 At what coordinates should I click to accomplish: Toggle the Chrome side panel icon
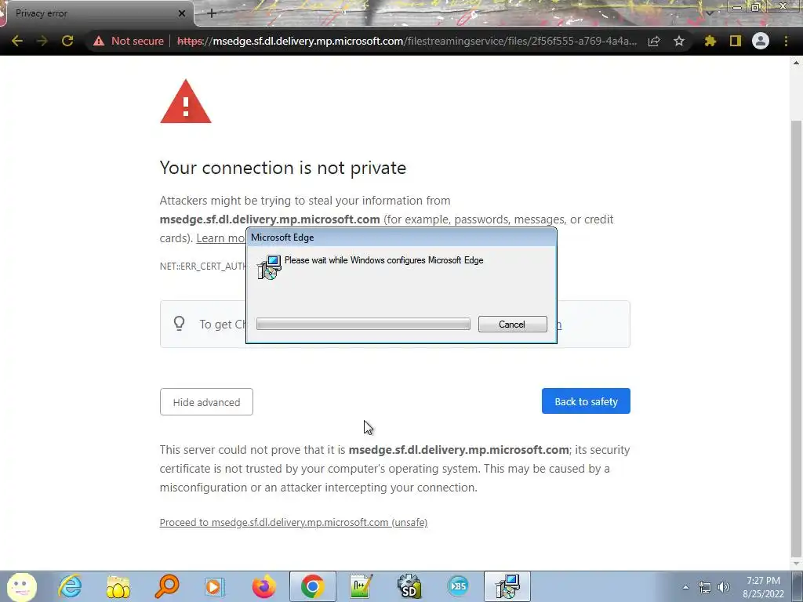[736, 41]
